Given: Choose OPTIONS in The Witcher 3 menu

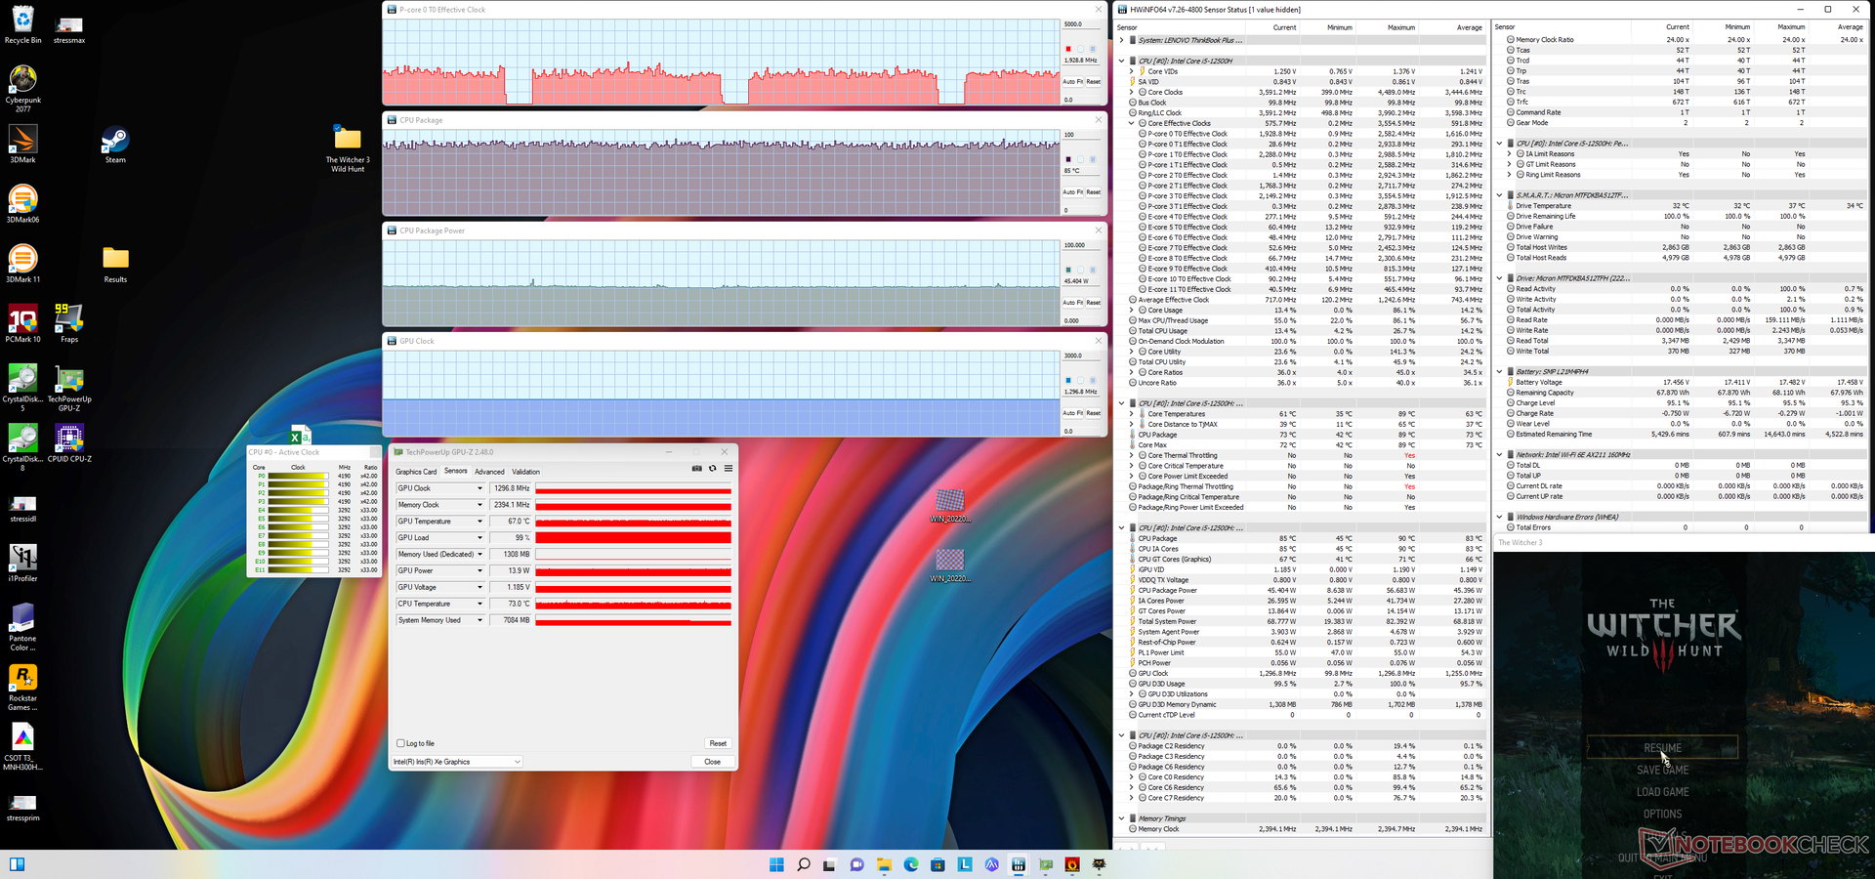Looking at the screenshot, I should coord(1662,814).
